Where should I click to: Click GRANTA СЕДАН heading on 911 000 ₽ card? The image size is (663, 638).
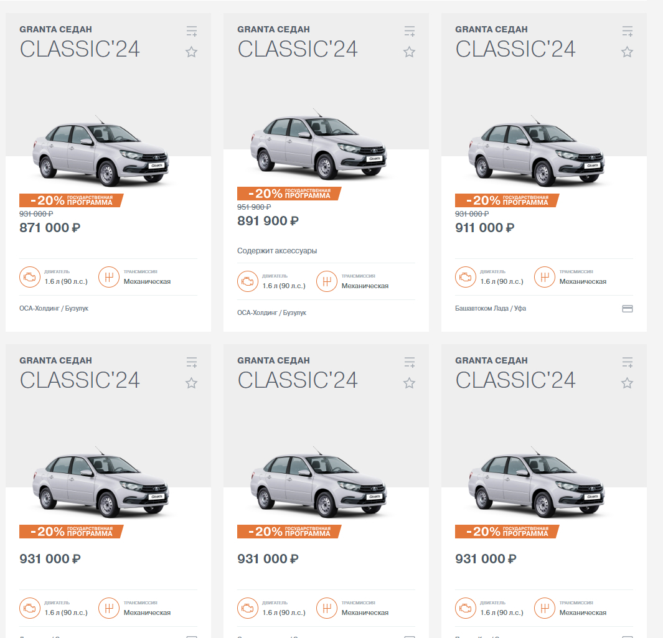pos(491,30)
